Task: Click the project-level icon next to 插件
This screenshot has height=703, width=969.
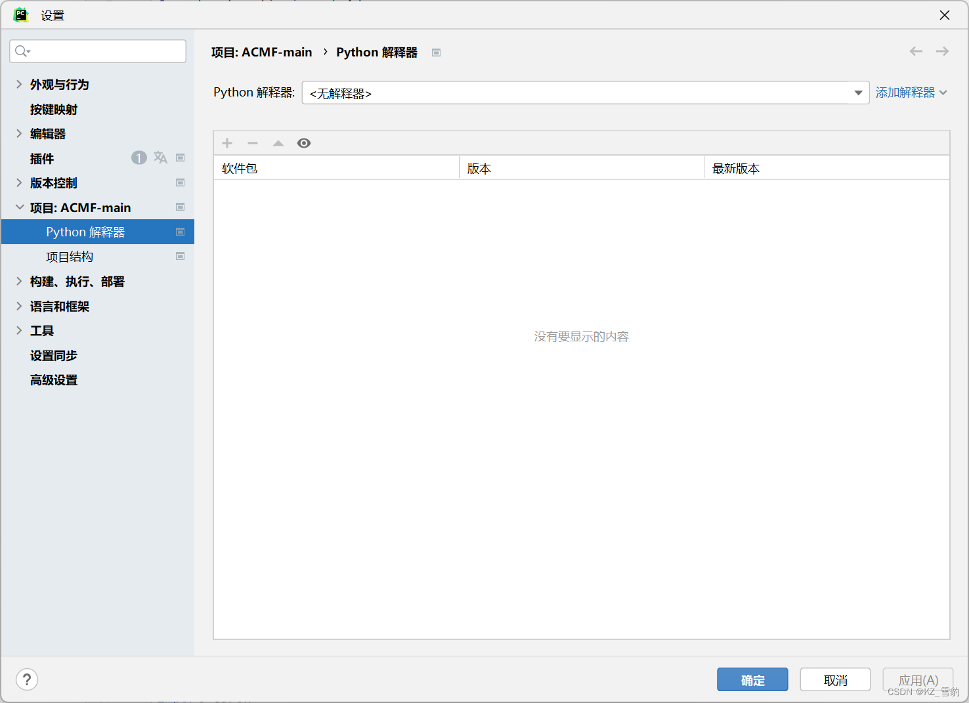Action: (181, 158)
